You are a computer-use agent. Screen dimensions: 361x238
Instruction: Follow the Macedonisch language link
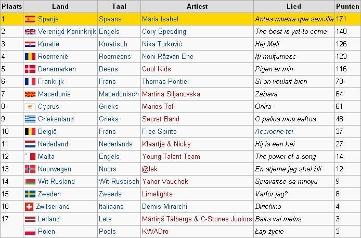pyautogui.click(x=119, y=94)
